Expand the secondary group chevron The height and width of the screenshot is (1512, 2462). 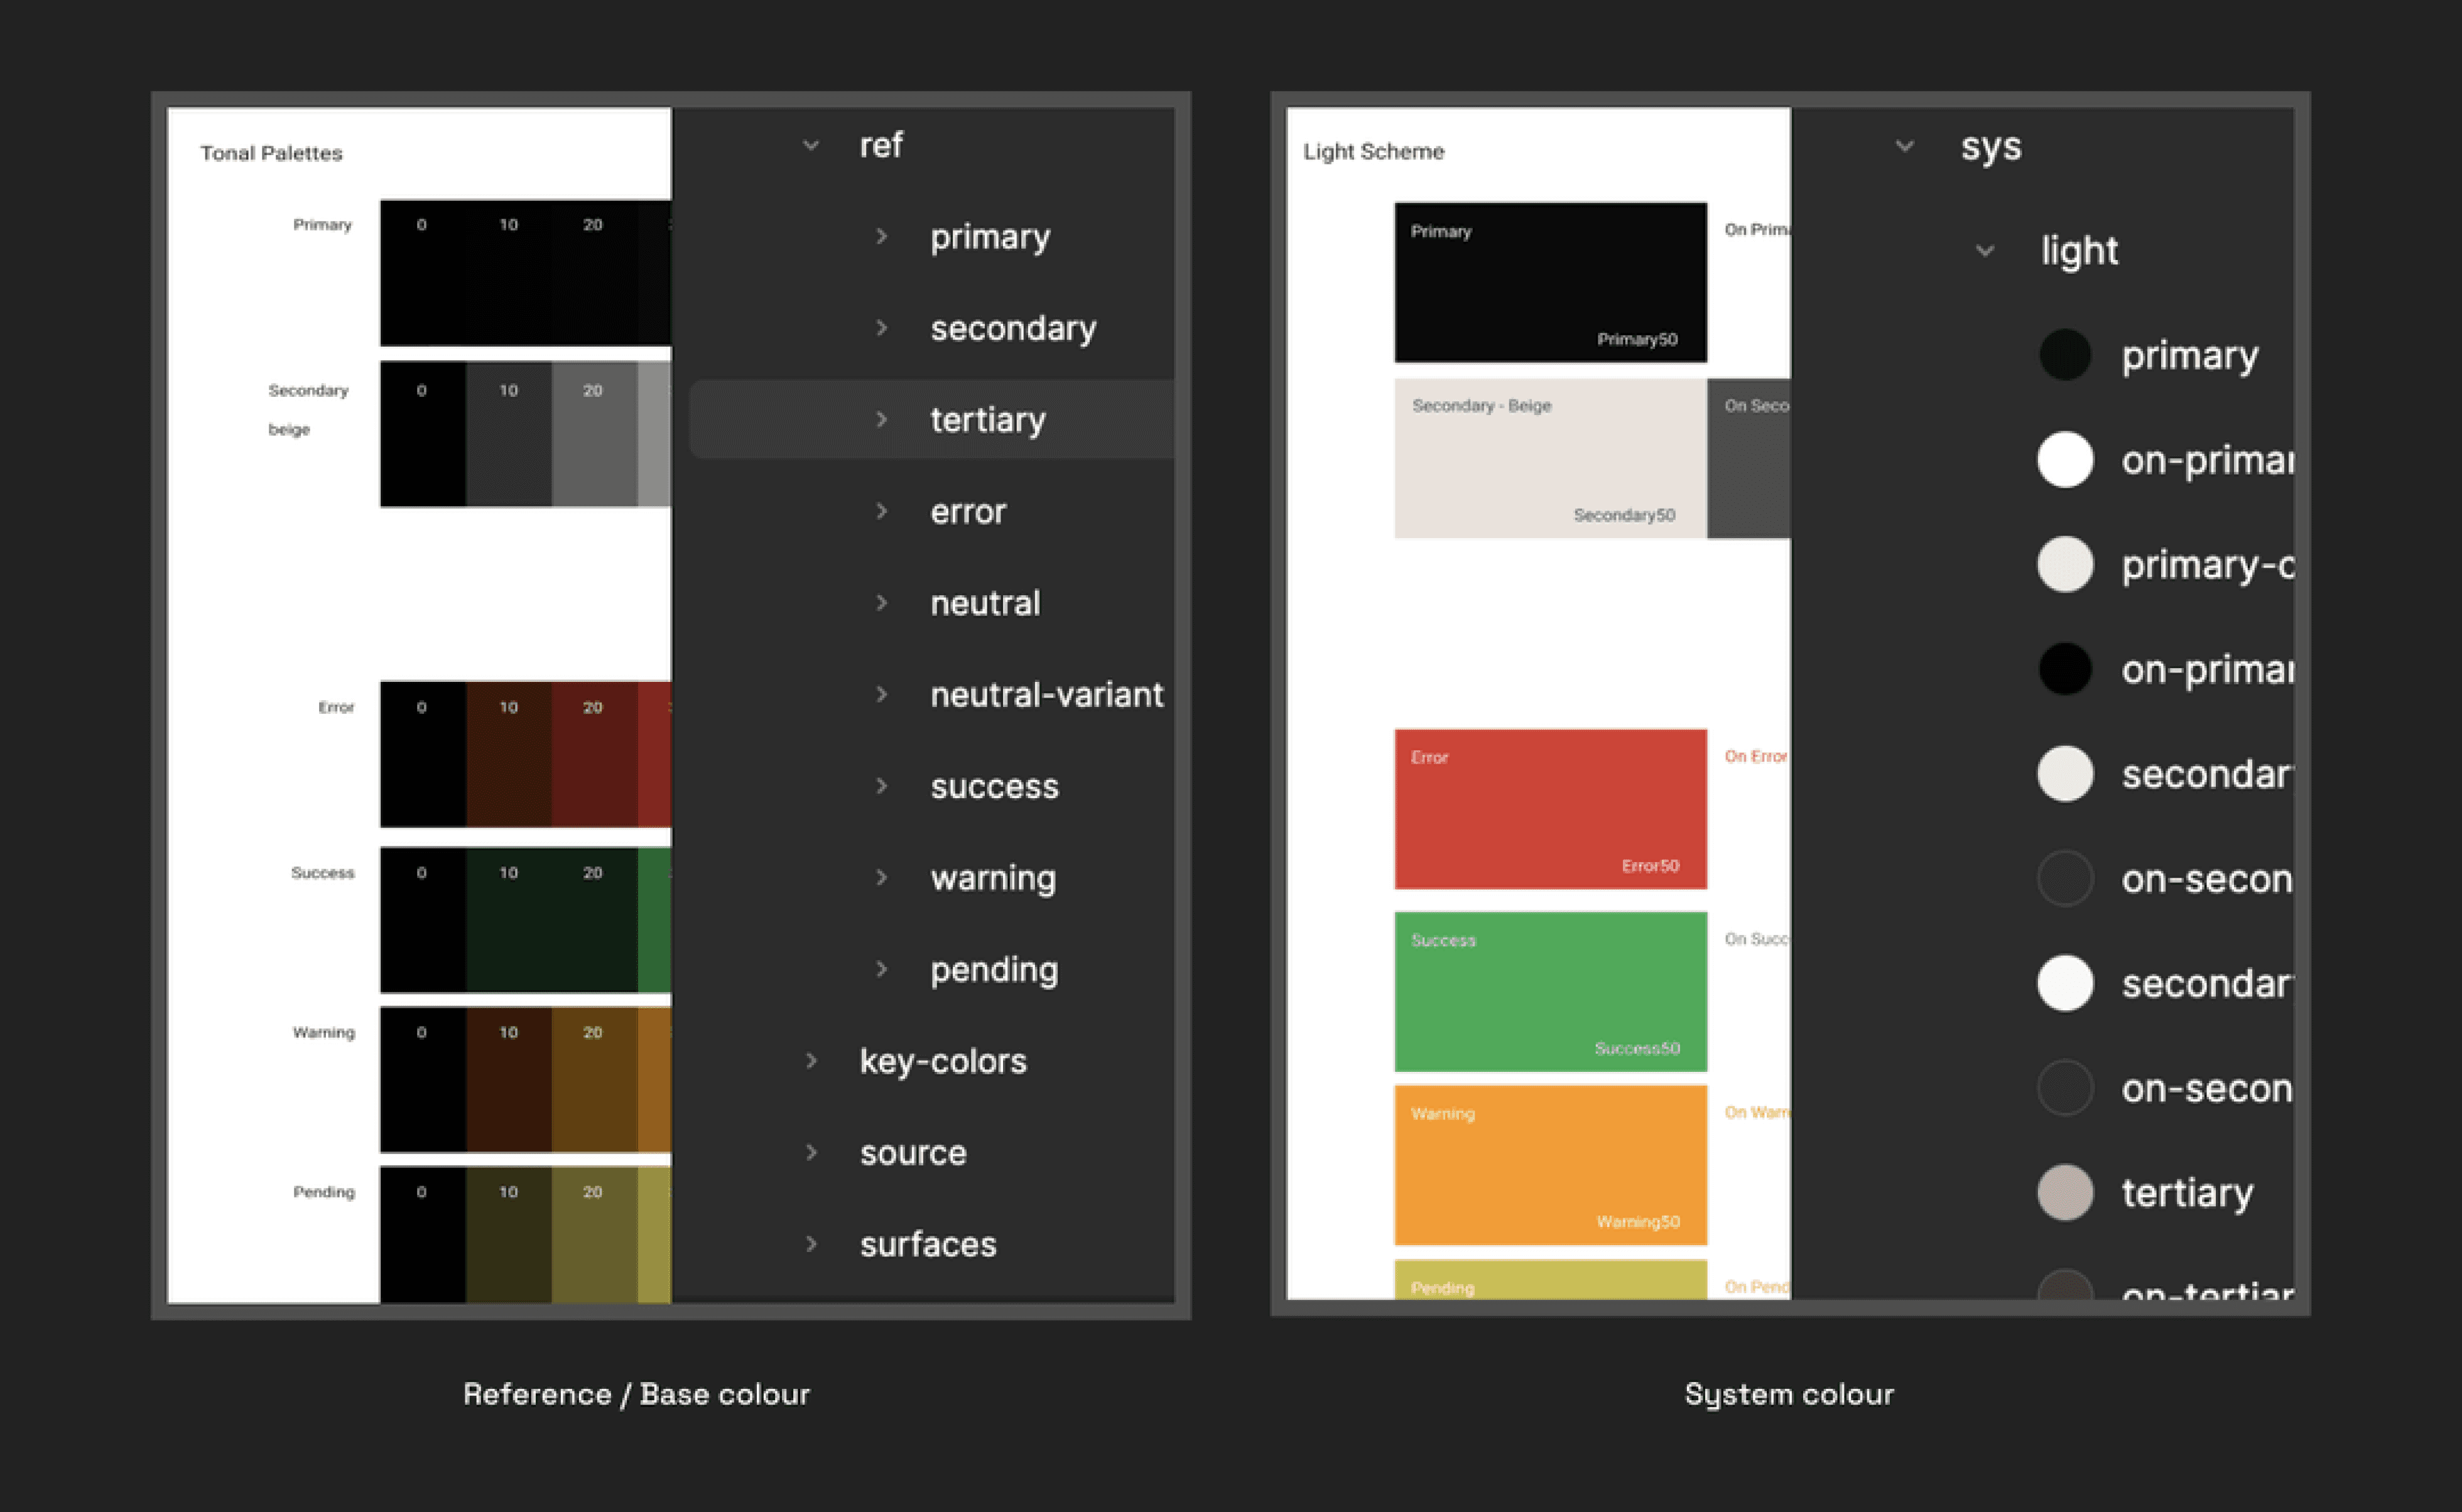click(881, 328)
